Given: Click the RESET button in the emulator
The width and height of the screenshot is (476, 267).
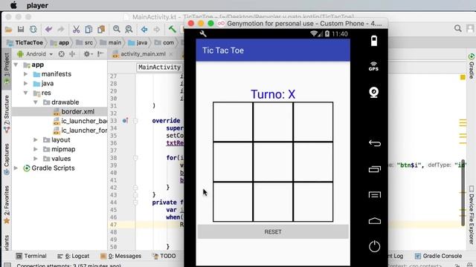Looking at the screenshot, I should (273, 231).
